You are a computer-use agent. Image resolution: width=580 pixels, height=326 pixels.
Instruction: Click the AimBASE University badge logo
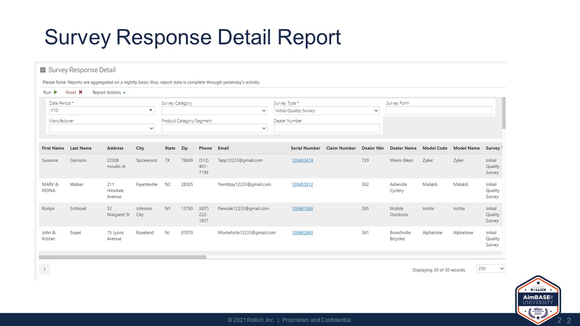538,300
